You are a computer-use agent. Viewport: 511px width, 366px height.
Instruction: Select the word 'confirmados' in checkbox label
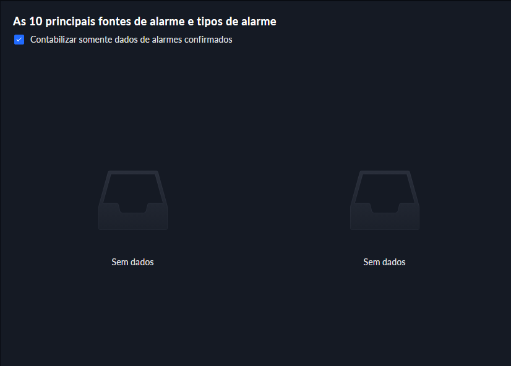[x=208, y=40]
